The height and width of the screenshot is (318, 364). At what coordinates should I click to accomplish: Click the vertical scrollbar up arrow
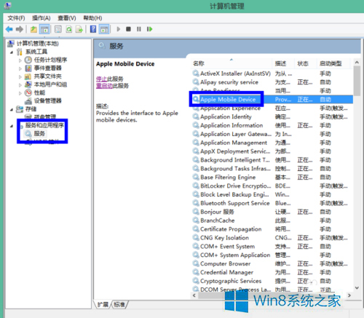click(x=357, y=63)
